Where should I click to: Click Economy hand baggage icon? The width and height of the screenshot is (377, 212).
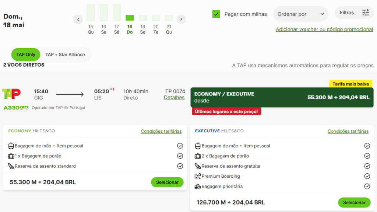(x=11, y=146)
